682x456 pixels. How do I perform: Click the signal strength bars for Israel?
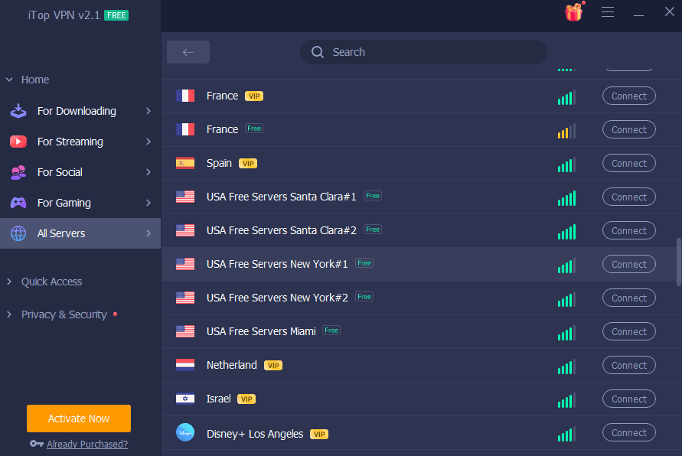point(566,400)
